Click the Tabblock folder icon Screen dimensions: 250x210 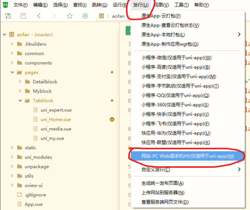click(x=27, y=101)
